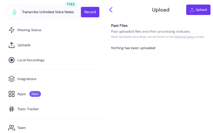Open Meeting Status from sidebar
Image resolution: width=213 pixels, height=133 pixels.
(x=29, y=30)
